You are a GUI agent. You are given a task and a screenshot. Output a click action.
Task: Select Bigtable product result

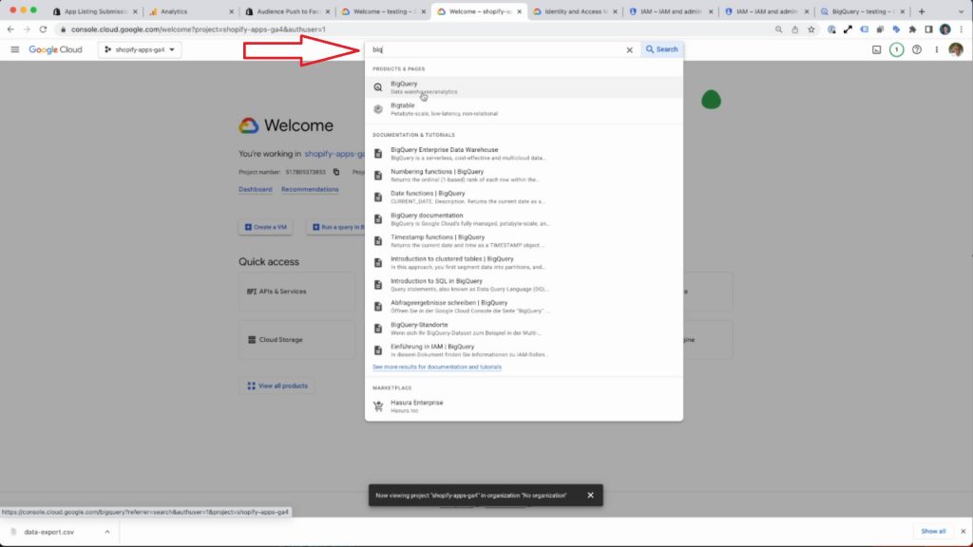click(524, 109)
